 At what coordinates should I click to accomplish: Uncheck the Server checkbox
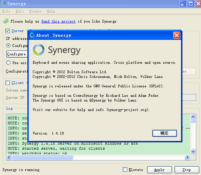click(7, 31)
